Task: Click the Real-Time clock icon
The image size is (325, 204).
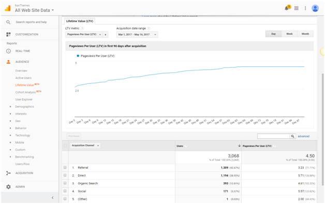Action: point(8,51)
